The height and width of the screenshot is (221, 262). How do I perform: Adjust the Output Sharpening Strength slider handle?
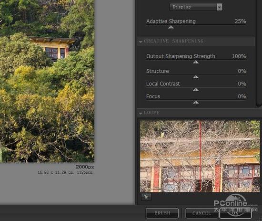pos(196,62)
